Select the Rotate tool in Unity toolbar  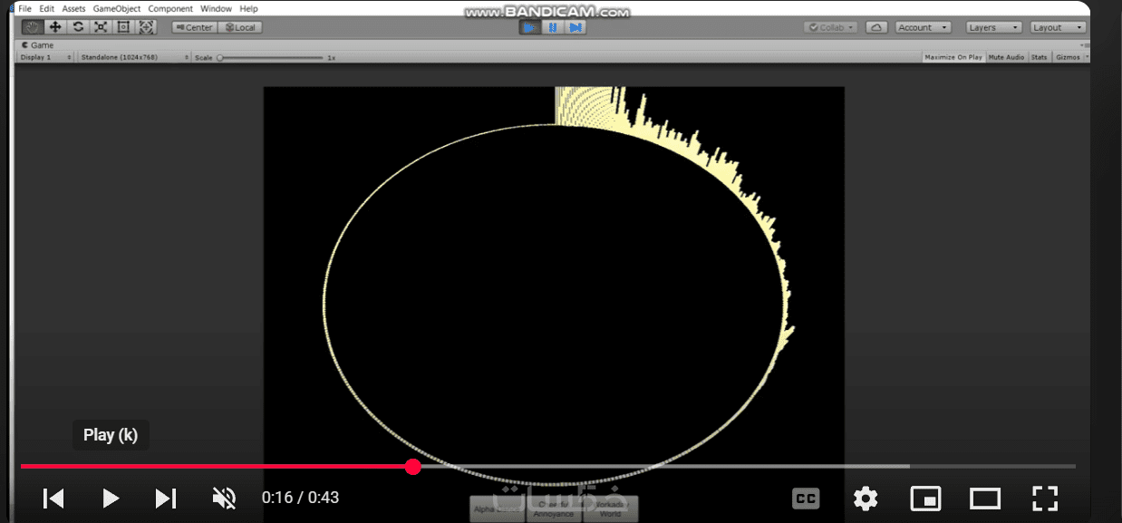[x=78, y=27]
